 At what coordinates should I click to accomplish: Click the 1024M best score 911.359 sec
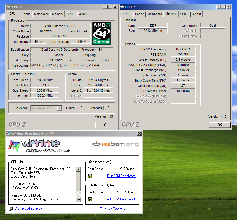coord(126,192)
